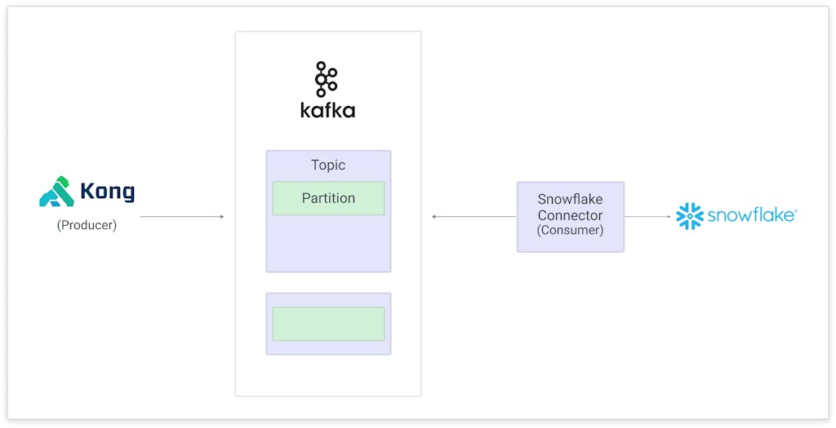This screenshot has width=836, height=428.
Task: Click the "Topic" label
Action: point(328,165)
